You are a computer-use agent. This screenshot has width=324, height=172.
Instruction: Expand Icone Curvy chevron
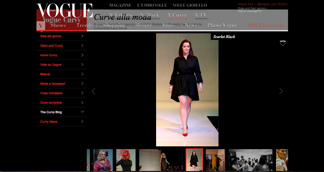tap(82, 55)
